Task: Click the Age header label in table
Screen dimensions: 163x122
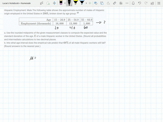Action: 49,20
